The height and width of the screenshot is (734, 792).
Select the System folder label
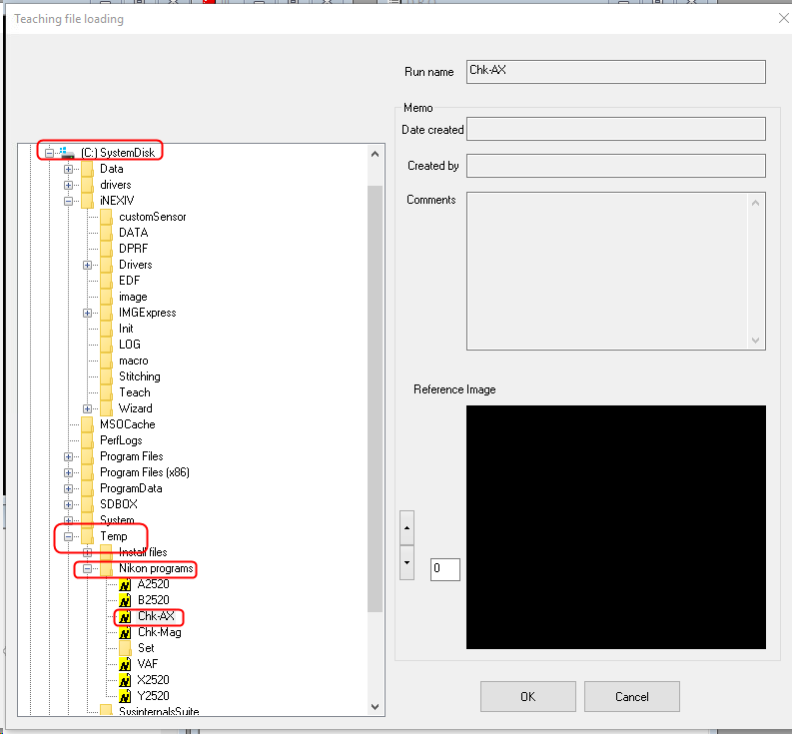pos(117,520)
